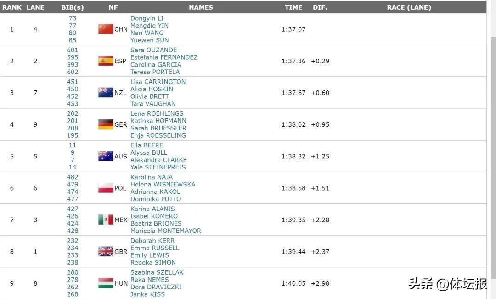496x299 pixels.
Task: Click the vertical scrollbar on the right
Action: coord(491,138)
